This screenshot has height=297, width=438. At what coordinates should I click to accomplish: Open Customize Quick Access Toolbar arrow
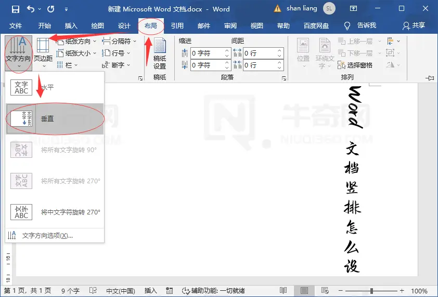[66, 9]
